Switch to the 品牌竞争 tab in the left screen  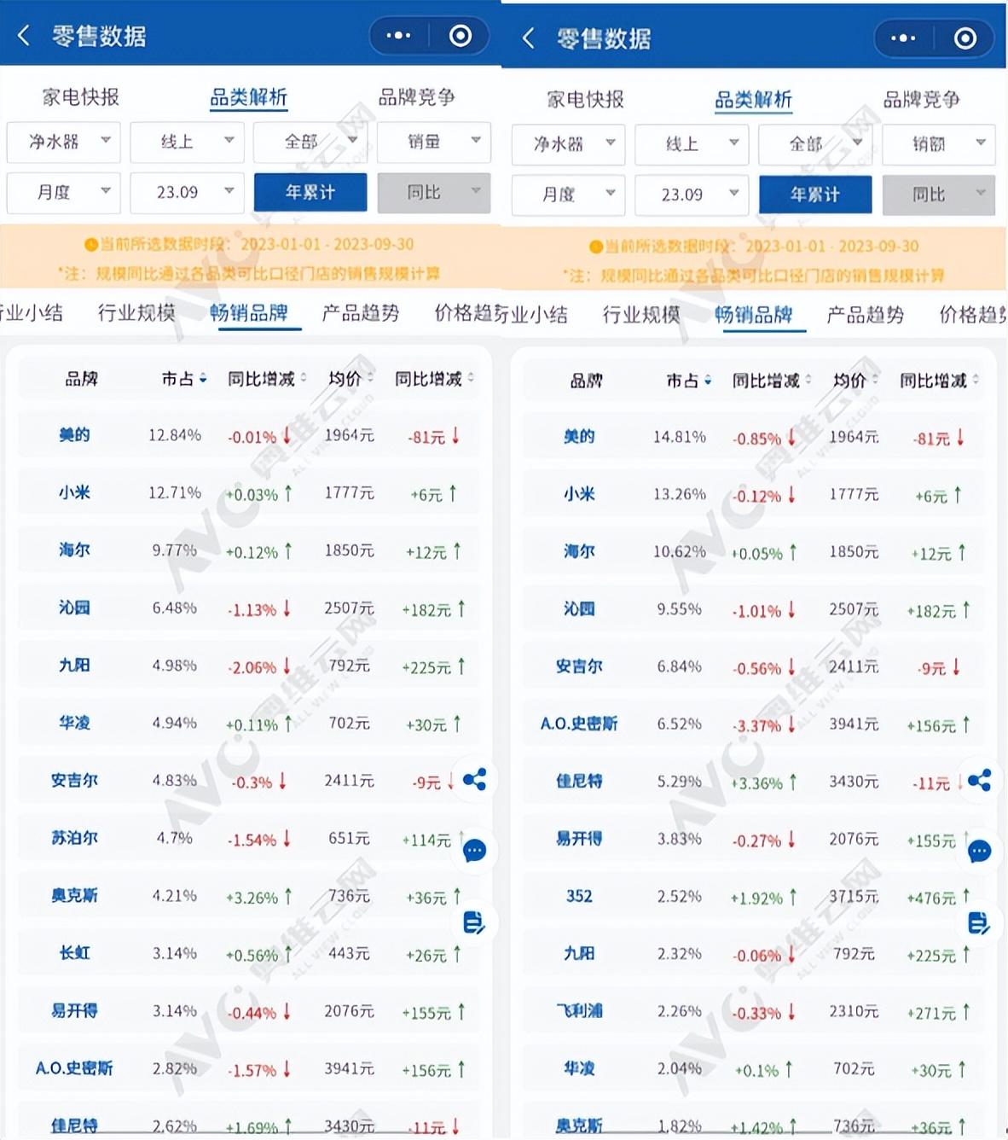[417, 97]
